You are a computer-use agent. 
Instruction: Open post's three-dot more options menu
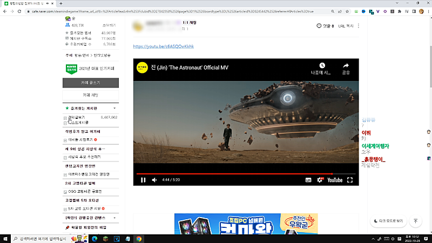[359, 25]
